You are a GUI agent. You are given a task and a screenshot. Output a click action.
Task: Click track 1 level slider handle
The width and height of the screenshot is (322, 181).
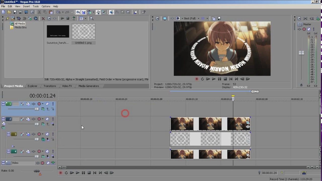[x=37, y=109]
